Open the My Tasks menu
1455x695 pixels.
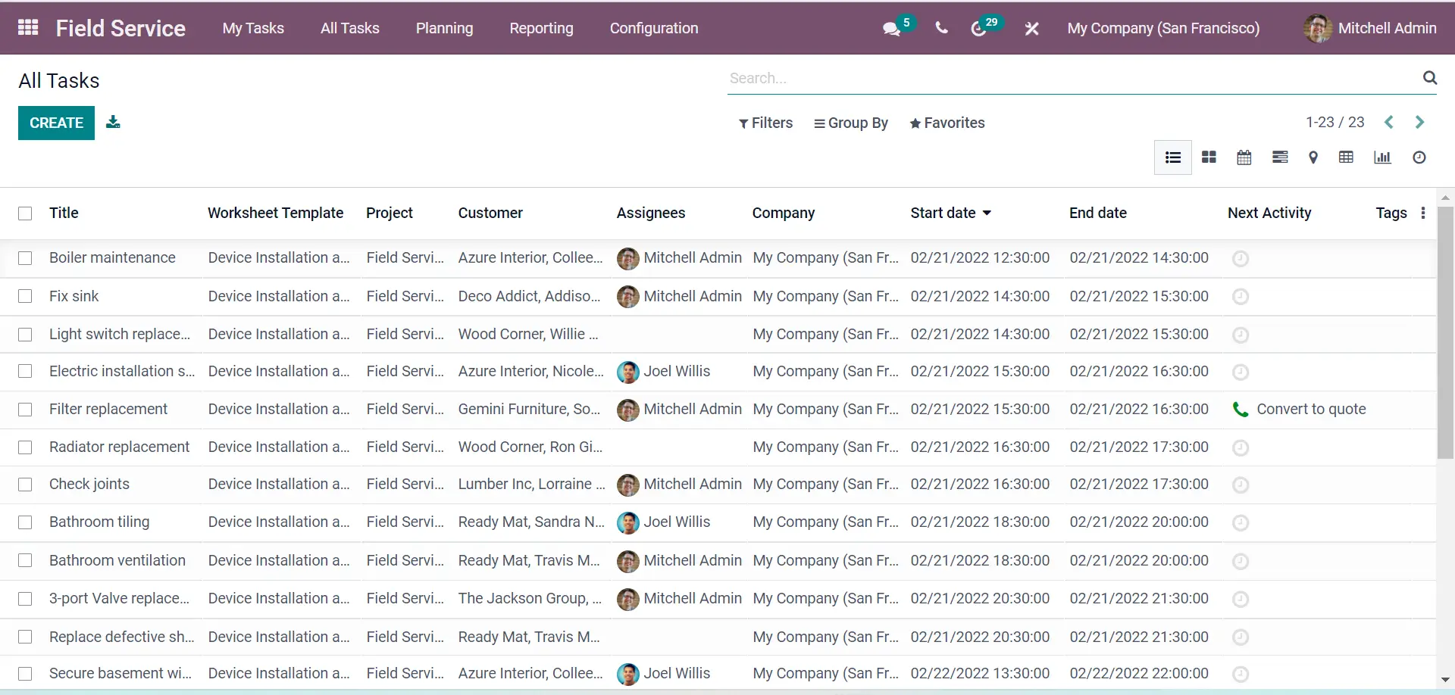(x=253, y=28)
